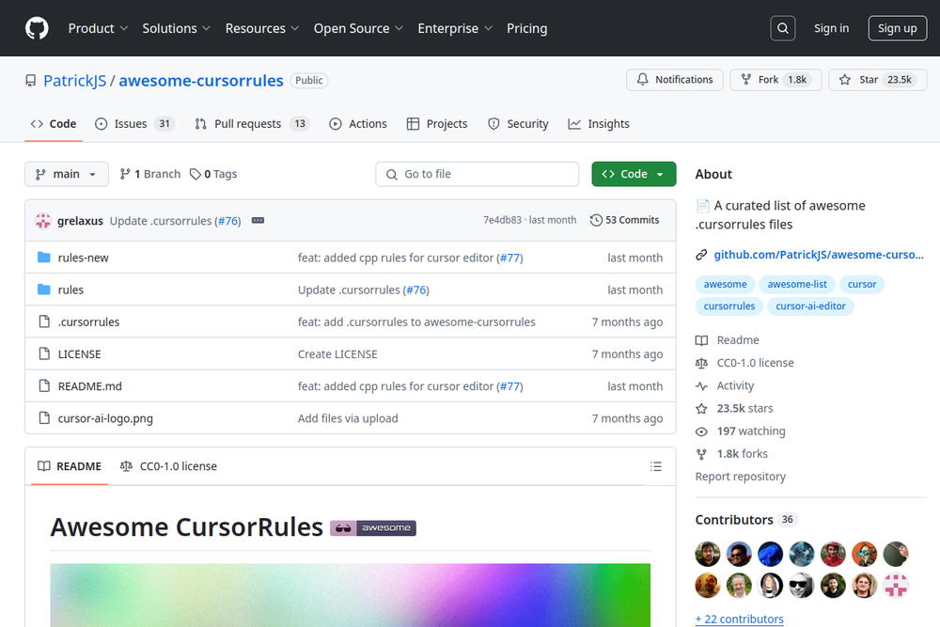This screenshot has height=627, width=940.
Task: Click the 23.5k stars link
Action: [744, 409]
